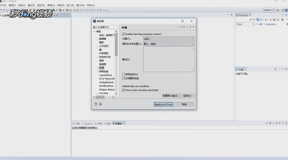The image size is (288, 160).
Task: Open the preferences view menu triangle
Action: coord(193,27)
